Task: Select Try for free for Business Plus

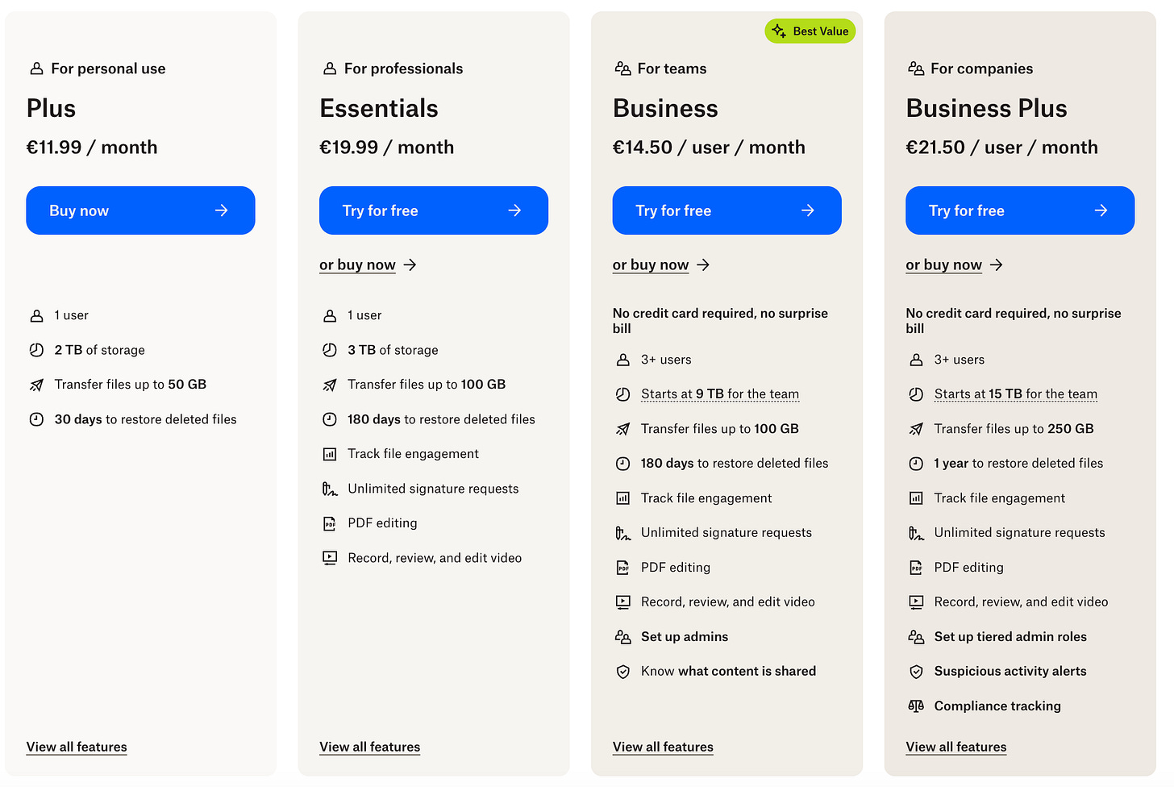Action: [x=1020, y=210]
